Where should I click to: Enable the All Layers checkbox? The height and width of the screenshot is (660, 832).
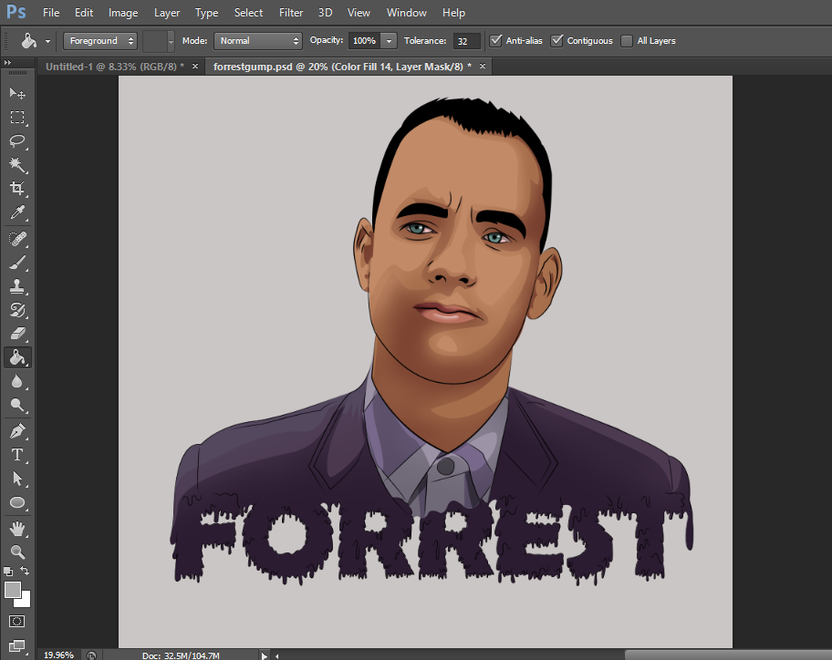(627, 41)
